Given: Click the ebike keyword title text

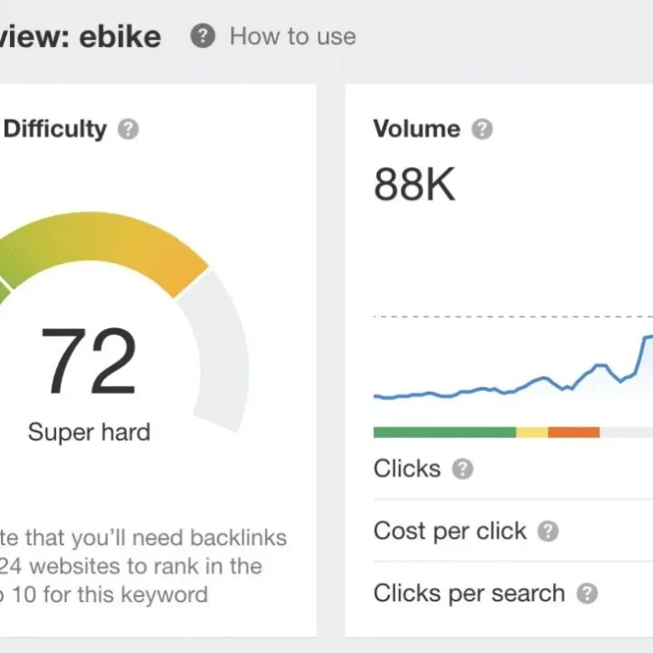Looking at the screenshot, I should coord(120,37).
